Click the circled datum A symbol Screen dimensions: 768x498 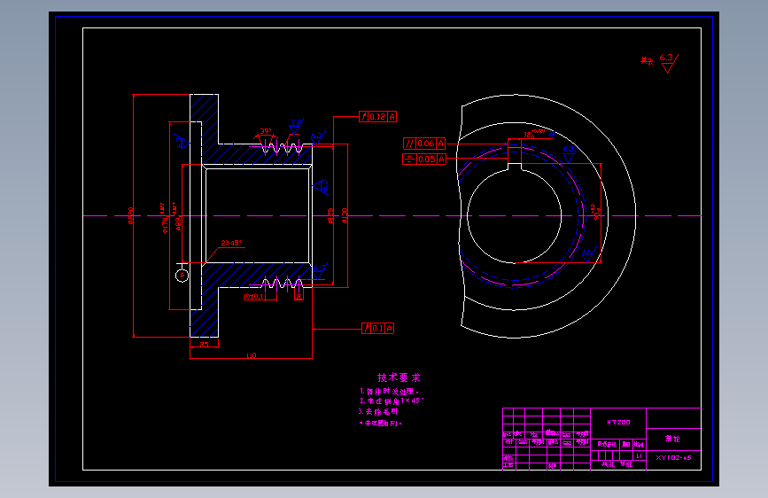coord(182,276)
